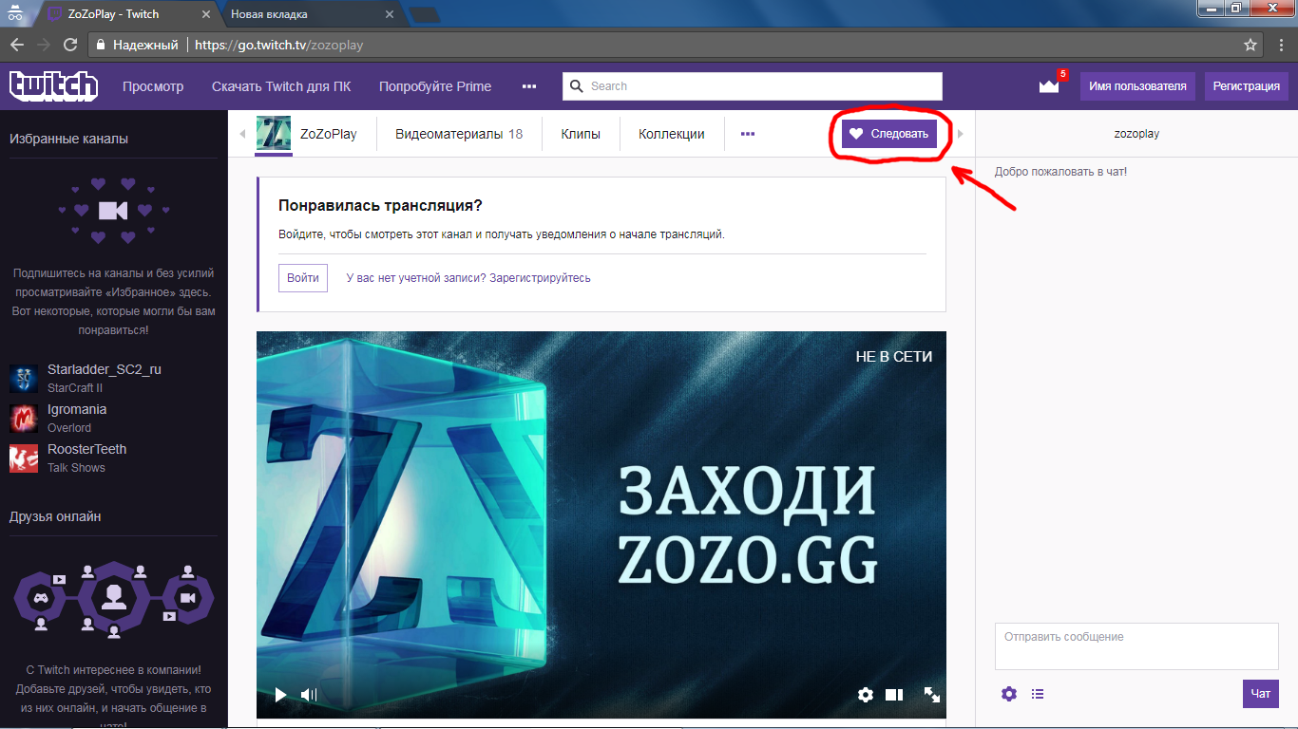The image size is (1298, 729).
Task: Click StarCraft II game label
Action: tap(75, 388)
